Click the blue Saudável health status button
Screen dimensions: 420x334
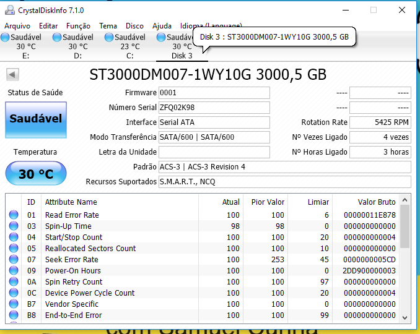click(x=36, y=120)
